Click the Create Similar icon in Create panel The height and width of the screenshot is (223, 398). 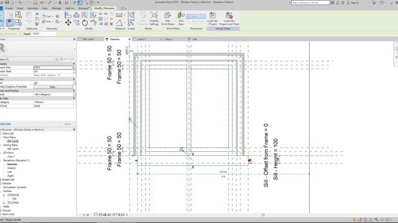(131, 23)
